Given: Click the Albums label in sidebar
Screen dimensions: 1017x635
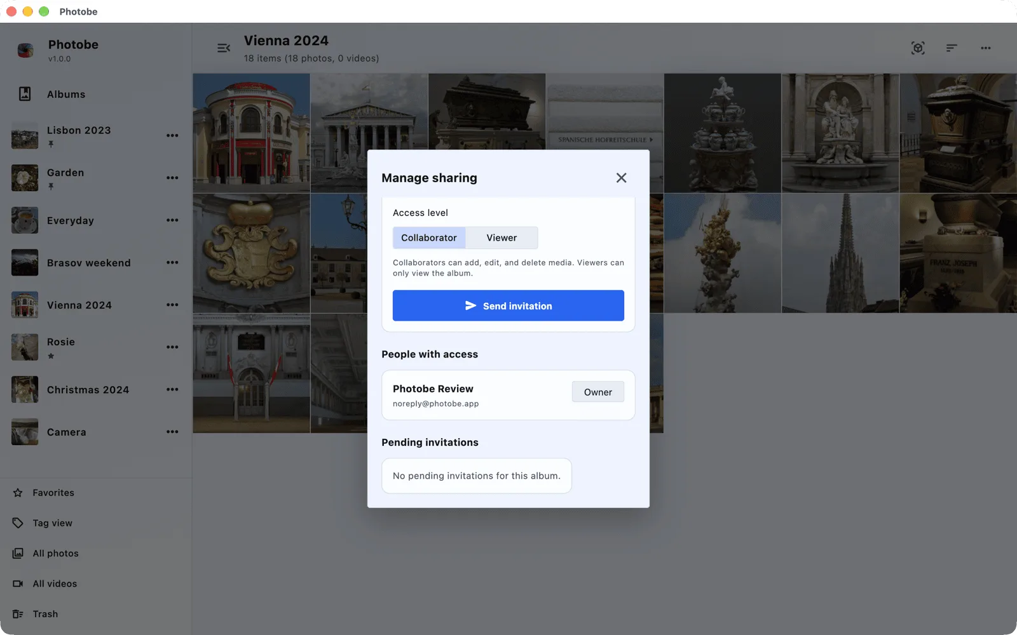Looking at the screenshot, I should coord(66,94).
